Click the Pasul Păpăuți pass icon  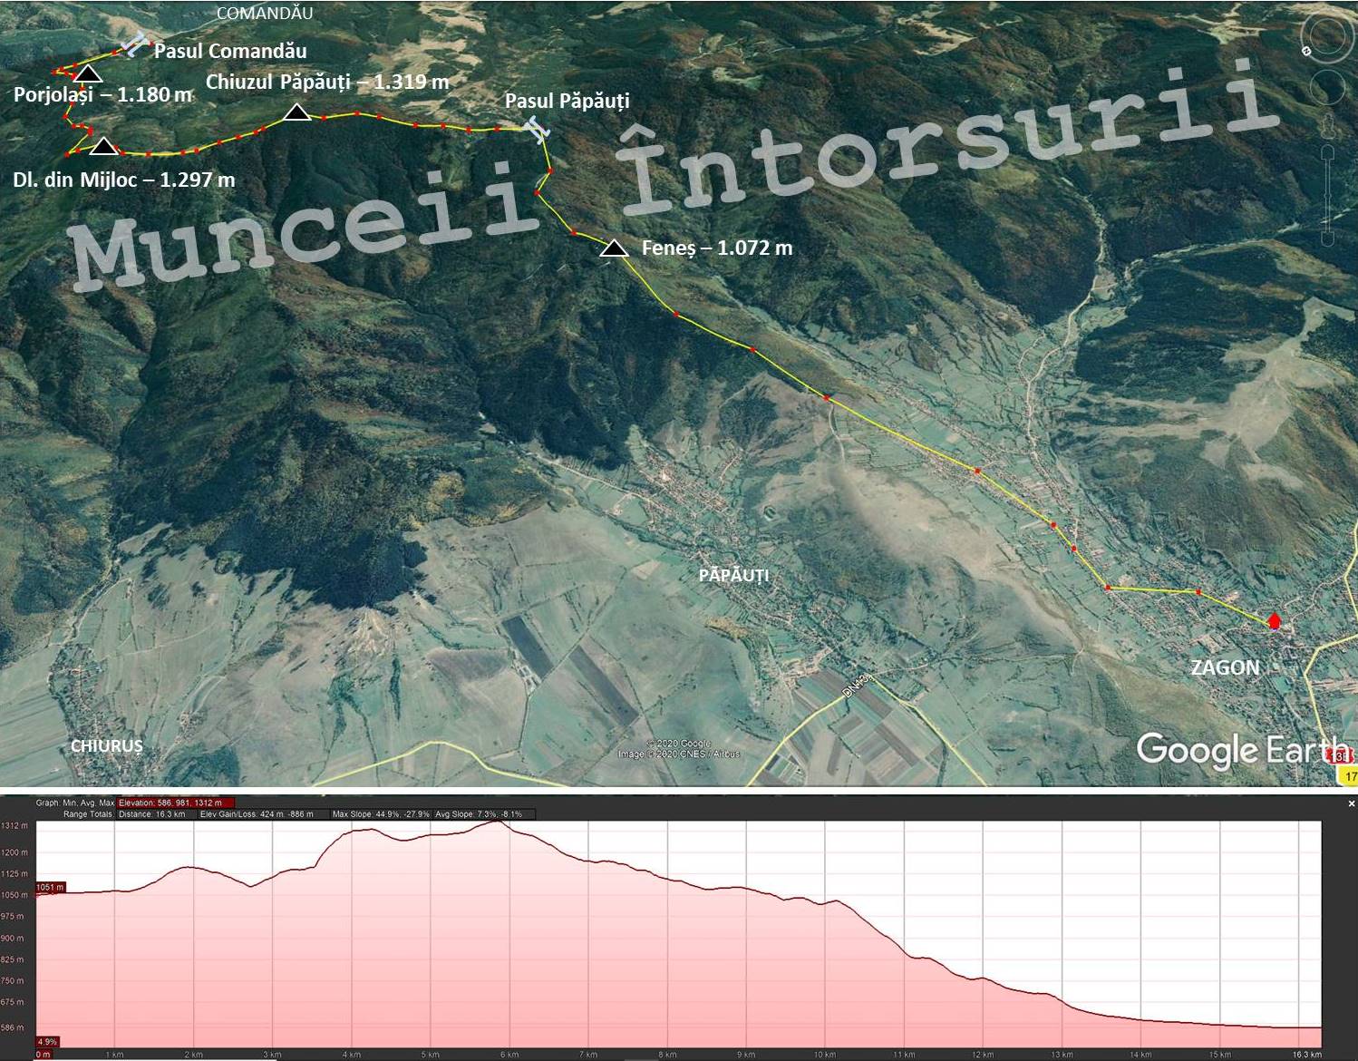click(538, 130)
